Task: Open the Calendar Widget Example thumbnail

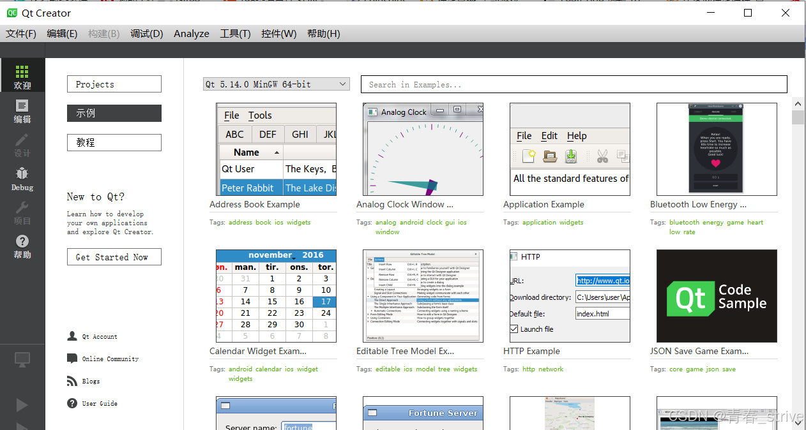Action: 276,296
